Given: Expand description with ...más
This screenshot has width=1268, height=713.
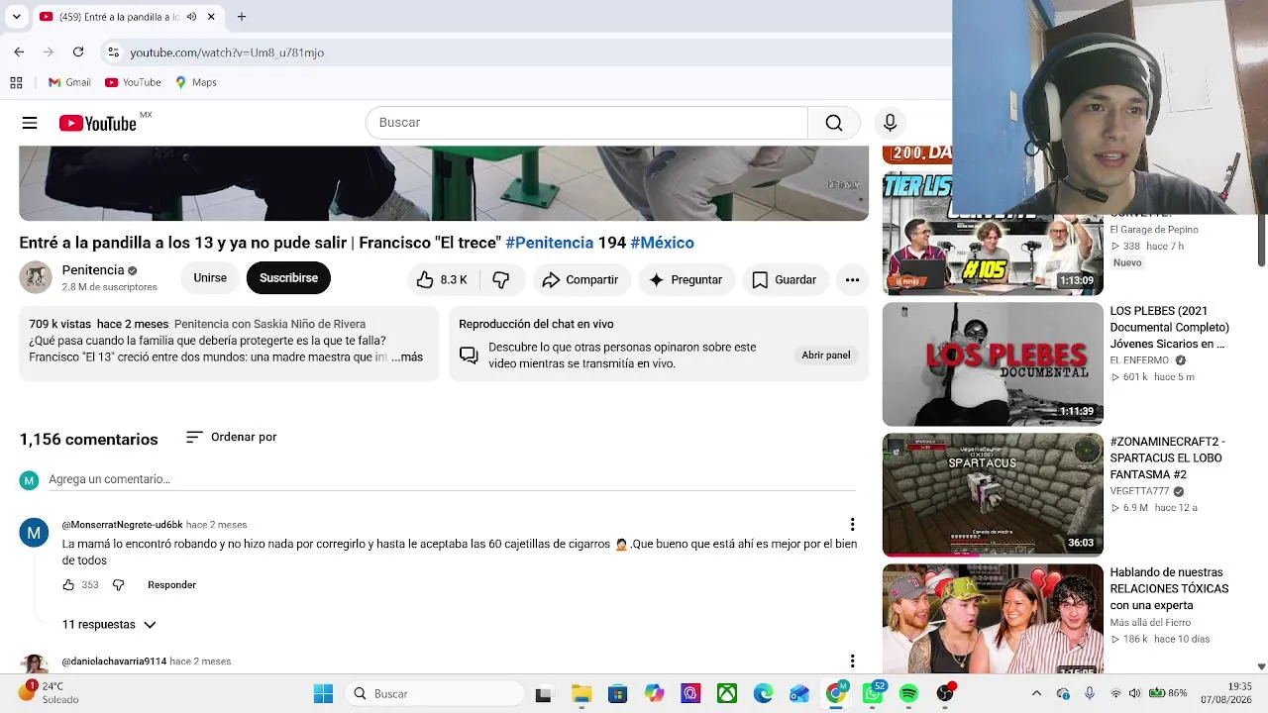Looking at the screenshot, I should click(x=407, y=357).
